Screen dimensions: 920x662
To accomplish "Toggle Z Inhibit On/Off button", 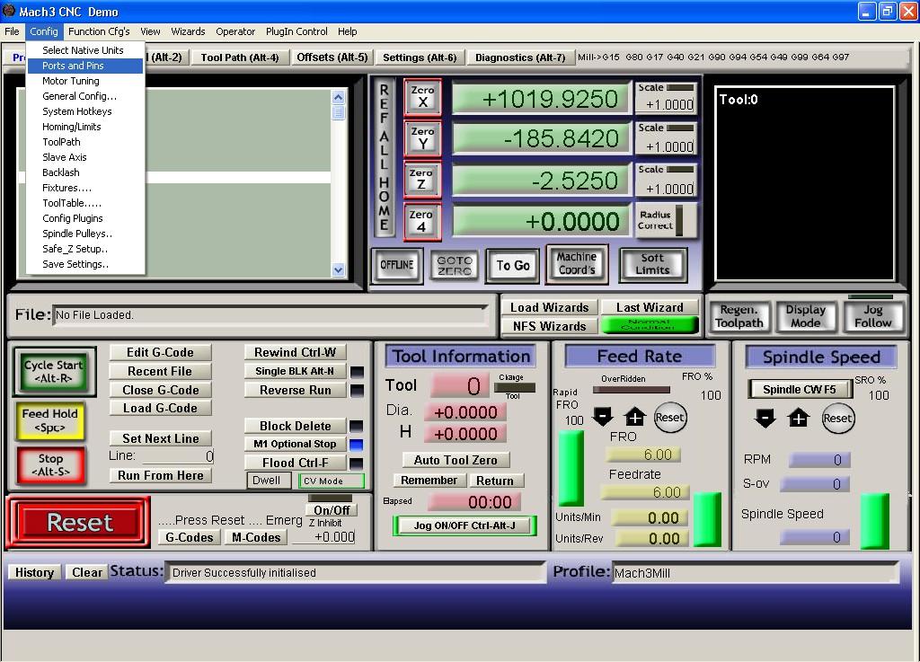I will pyautogui.click(x=331, y=510).
